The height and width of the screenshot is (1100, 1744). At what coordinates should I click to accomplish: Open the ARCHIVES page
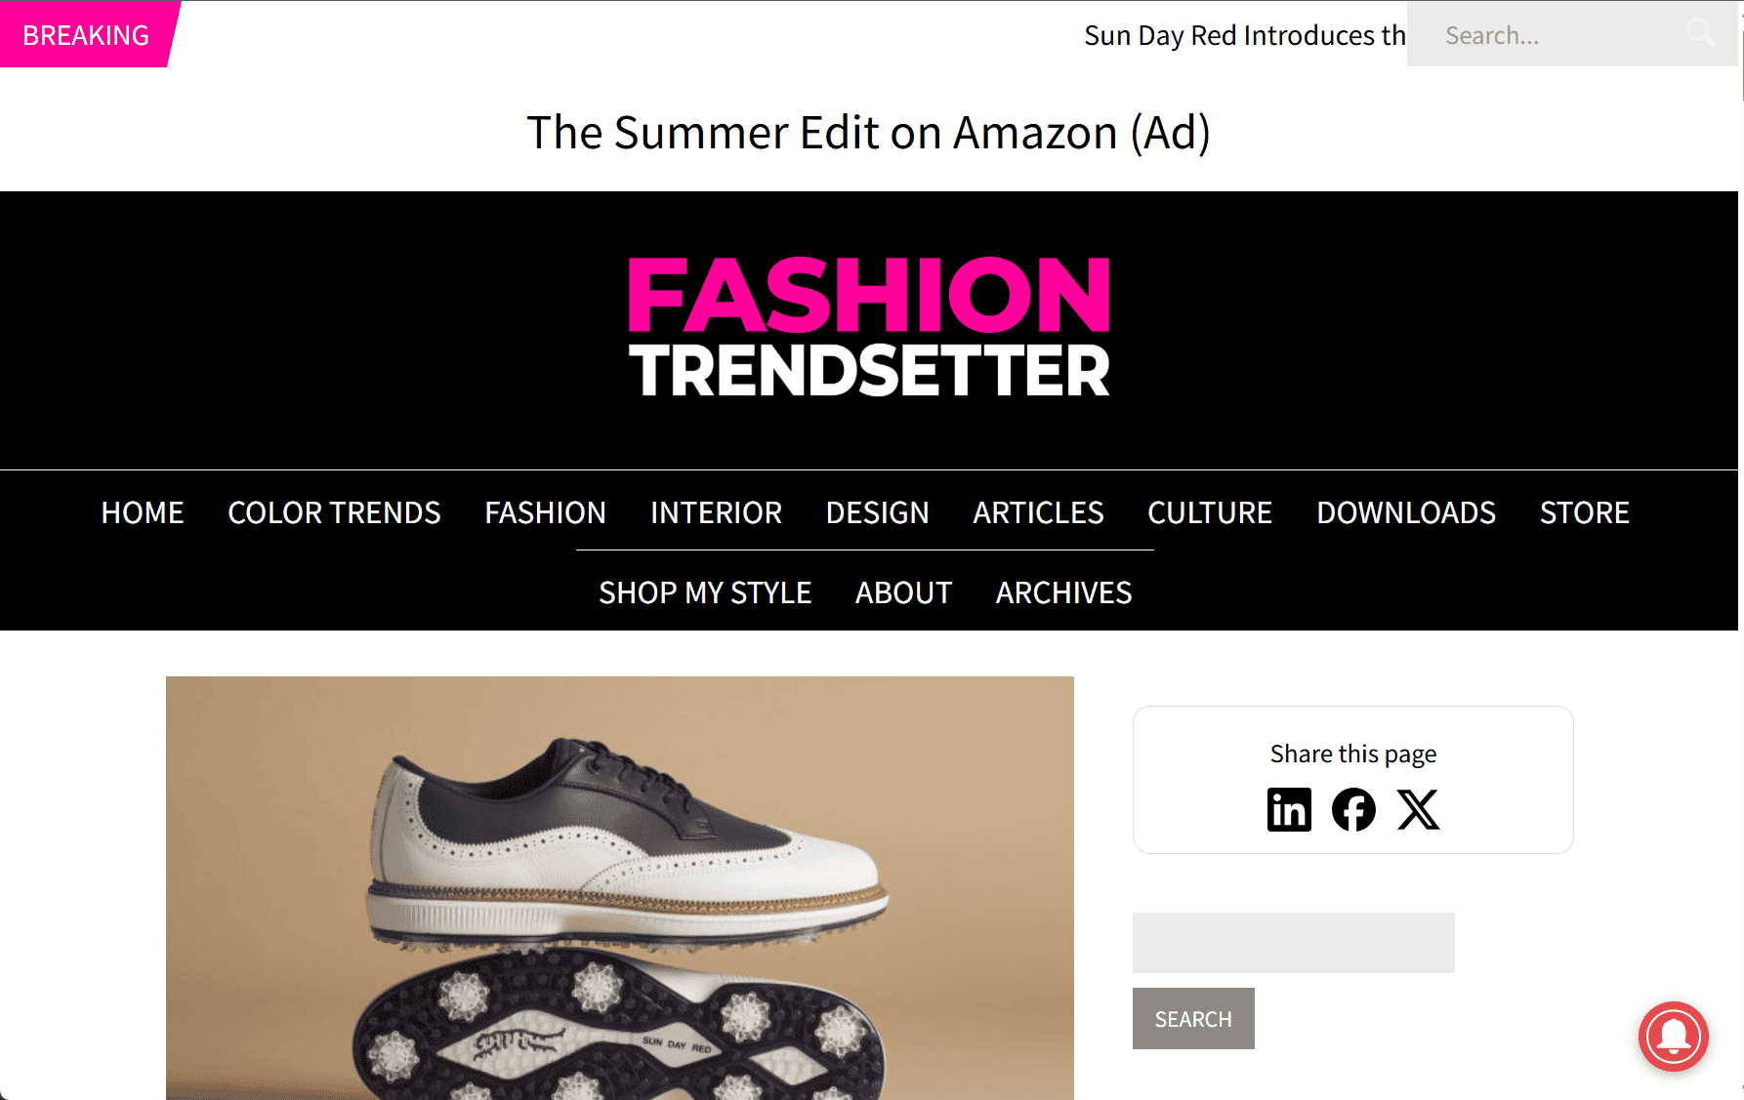coord(1063,592)
